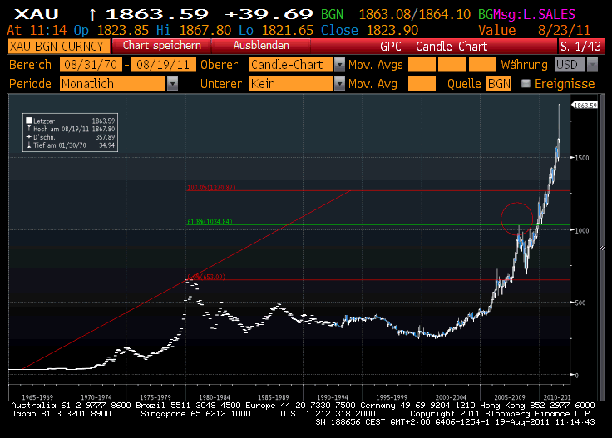This screenshot has height=438, width=612.
Task: Click the lower Mov. Avg input box
Action: pos(422,83)
